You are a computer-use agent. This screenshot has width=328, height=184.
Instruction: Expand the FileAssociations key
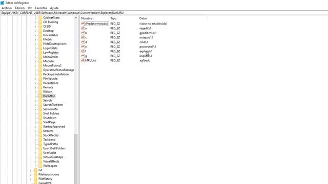point(31,175)
